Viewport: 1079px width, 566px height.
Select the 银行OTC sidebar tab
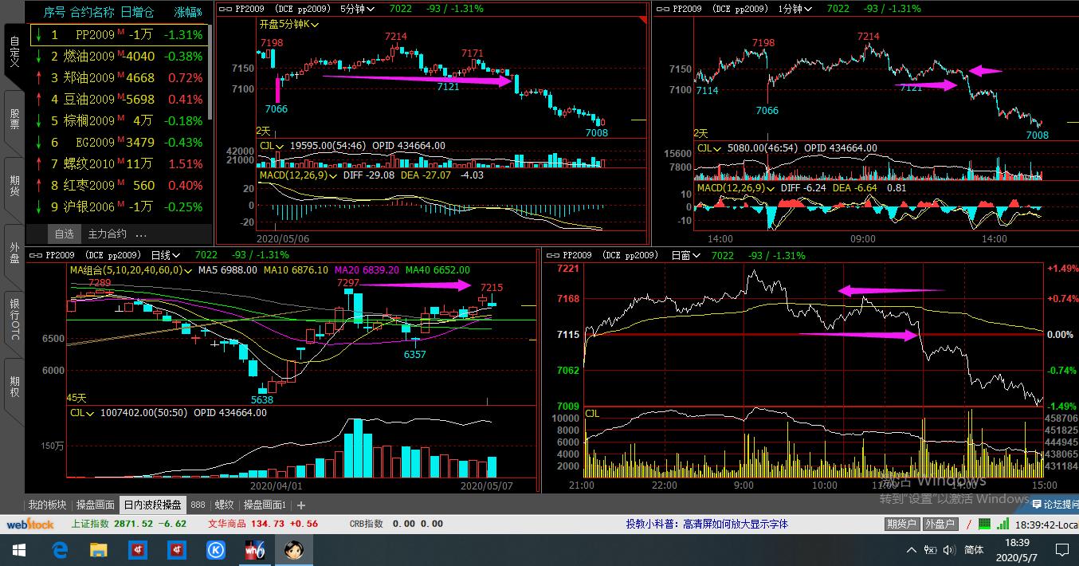[14, 319]
